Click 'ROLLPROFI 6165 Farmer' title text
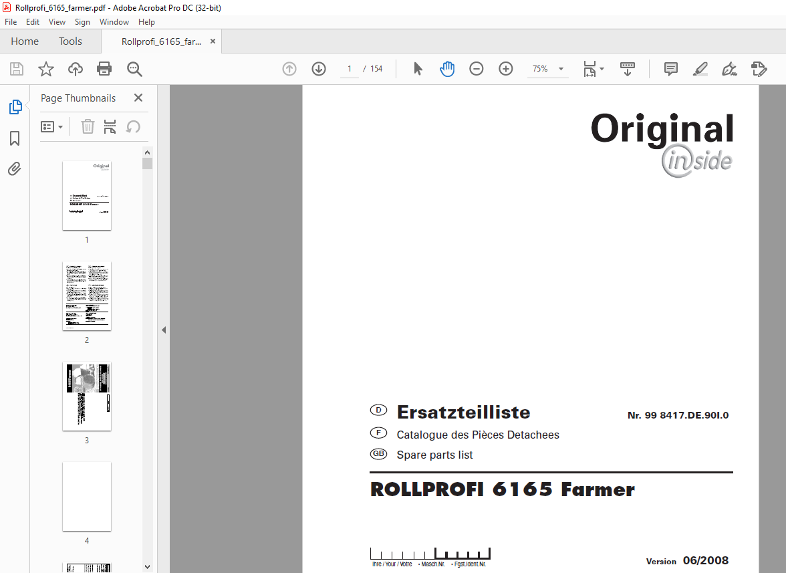This screenshot has height=573, width=786. click(x=503, y=489)
